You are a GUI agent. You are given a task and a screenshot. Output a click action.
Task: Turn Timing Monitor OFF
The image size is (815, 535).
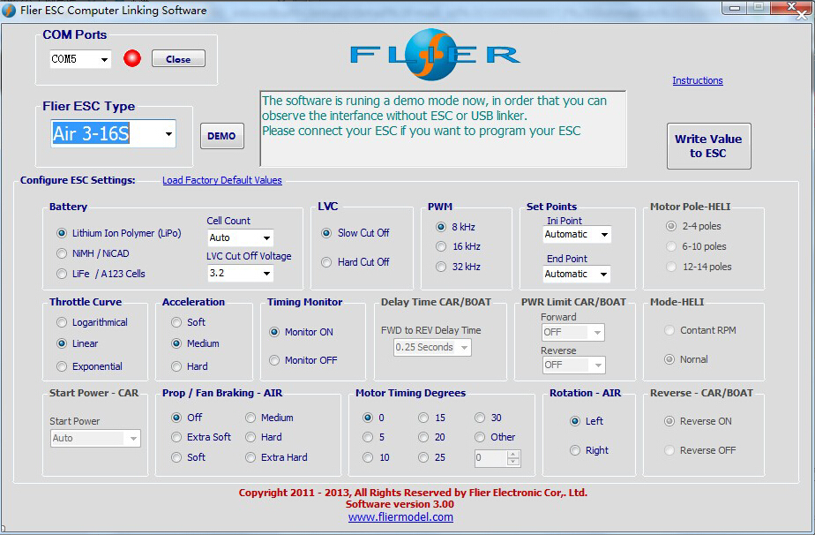(274, 360)
